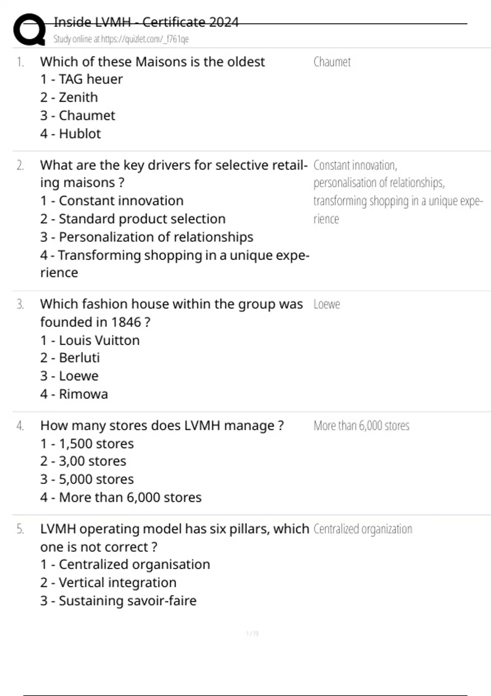
Task: Select the "1 - 1,500 stores" option
Action: pyautogui.click(x=87, y=443)
